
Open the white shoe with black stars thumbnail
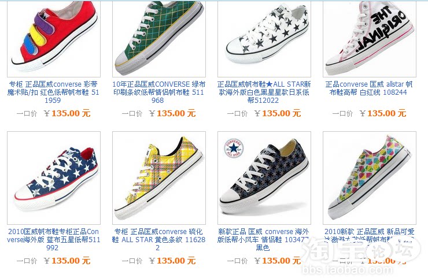click(264, 39)
